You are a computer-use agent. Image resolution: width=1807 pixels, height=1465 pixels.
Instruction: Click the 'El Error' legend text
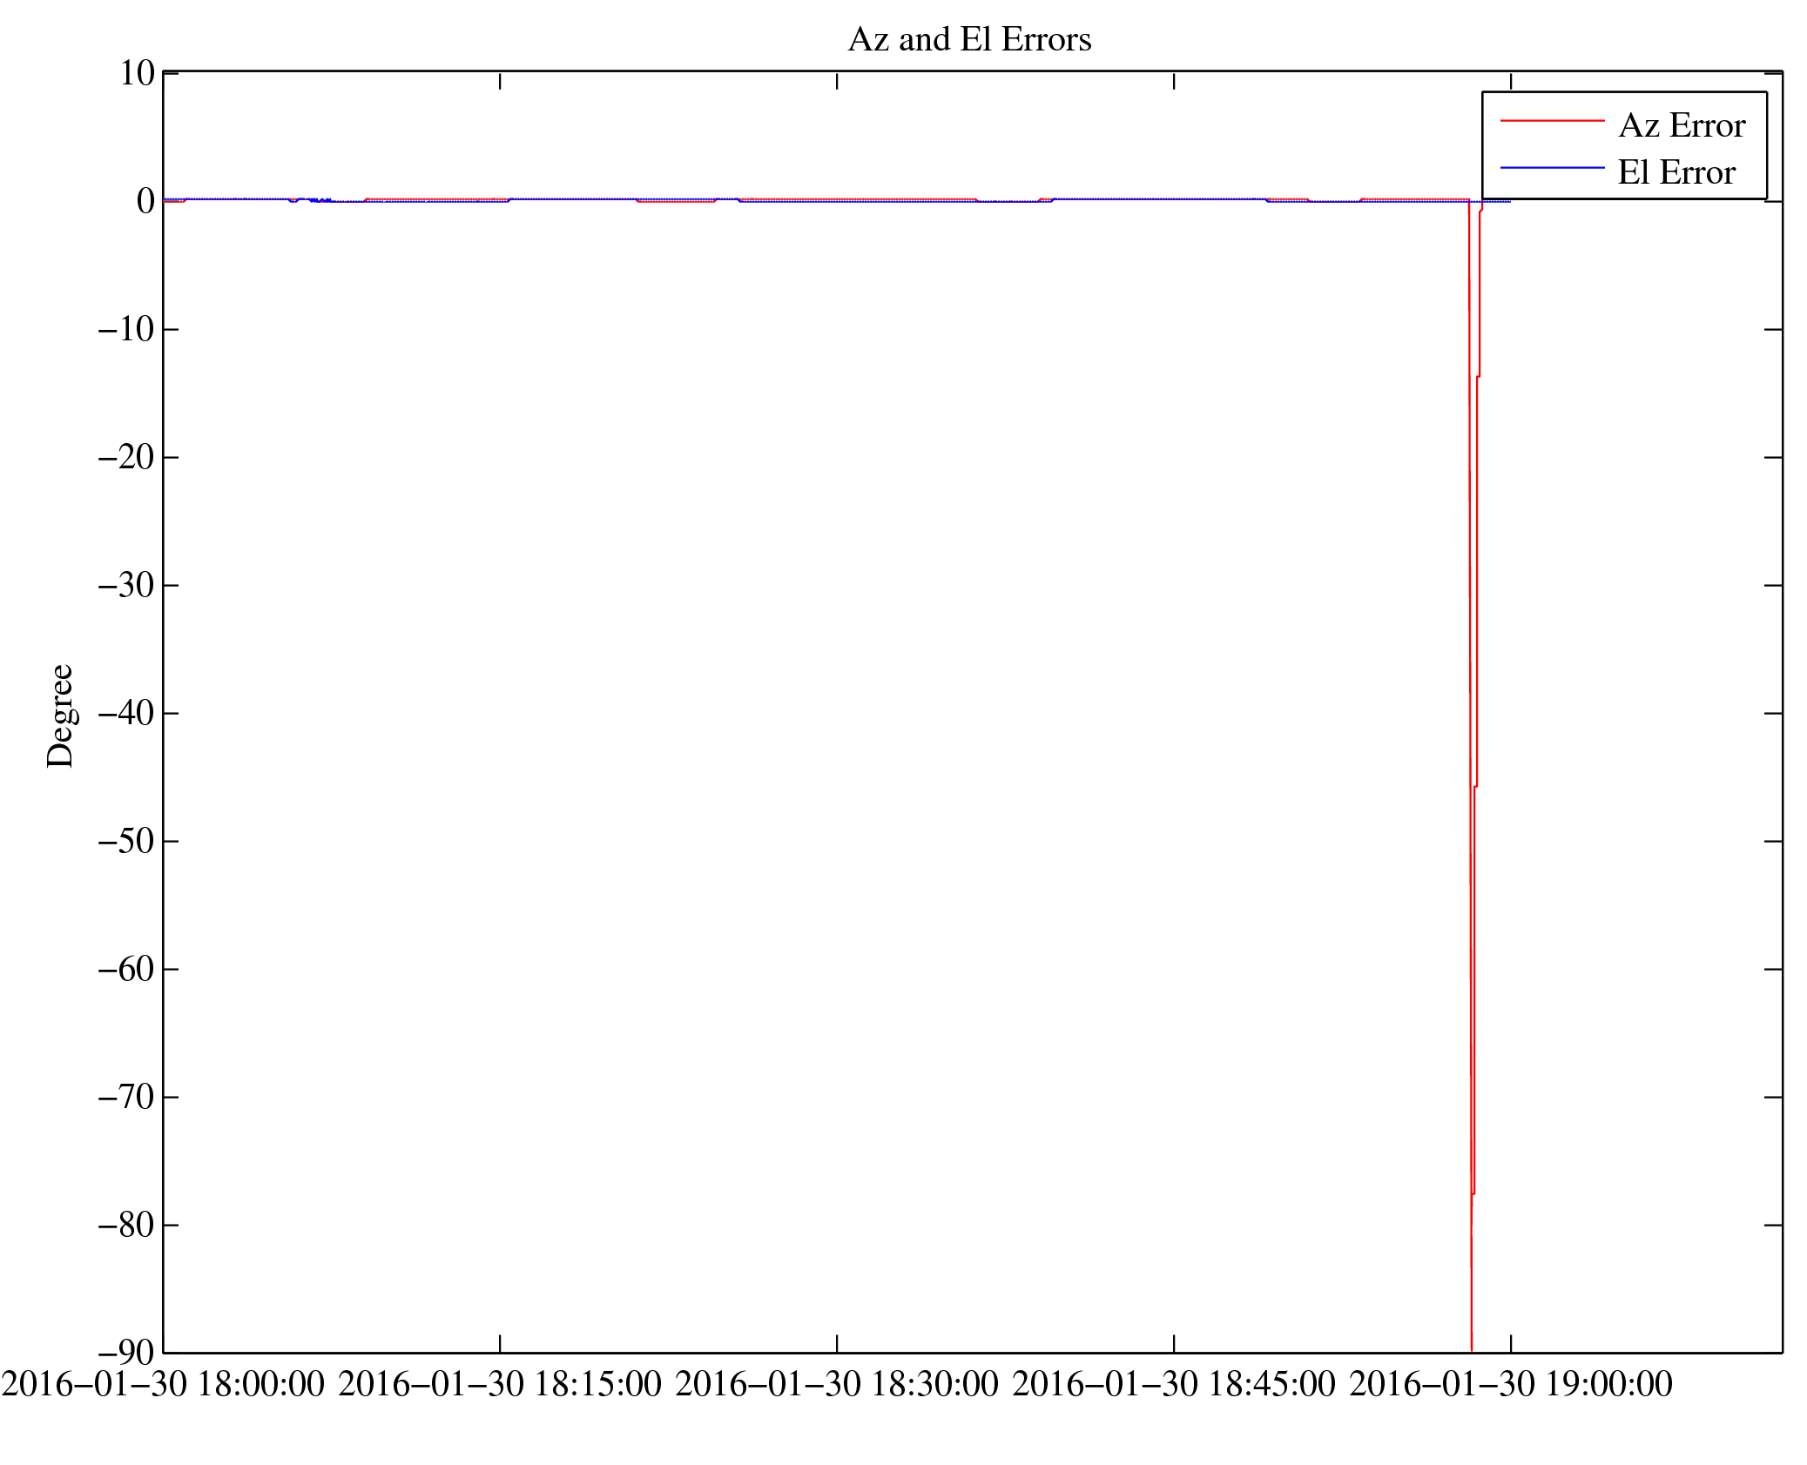(1676, 172)
